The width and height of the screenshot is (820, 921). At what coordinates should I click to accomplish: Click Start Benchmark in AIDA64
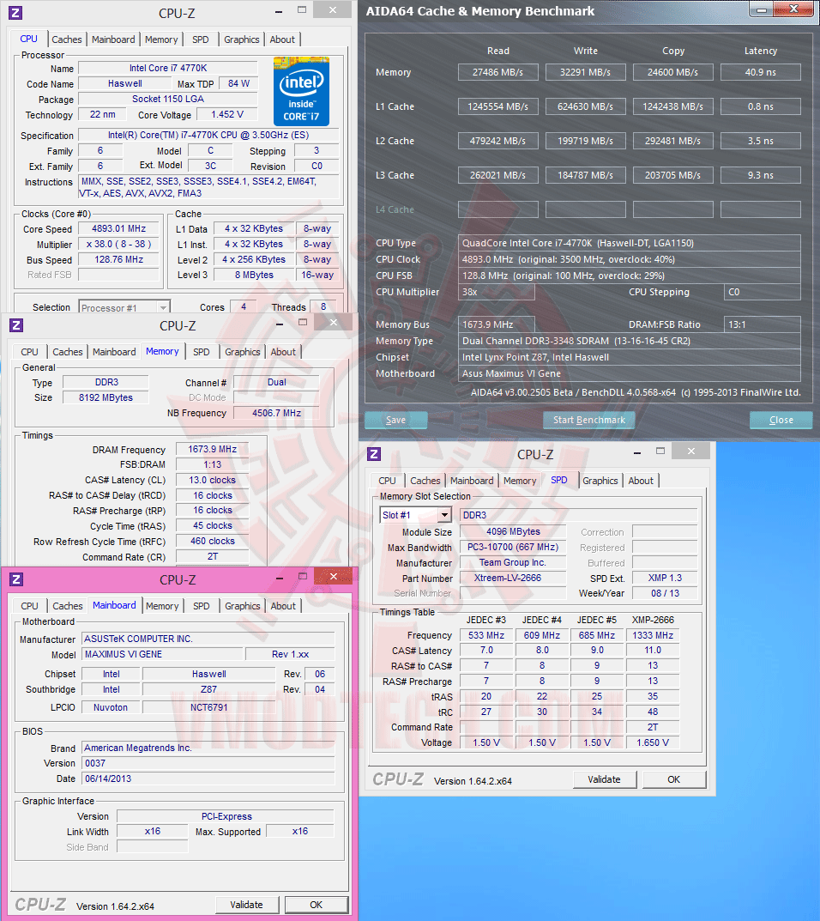[x=588, y=420]
